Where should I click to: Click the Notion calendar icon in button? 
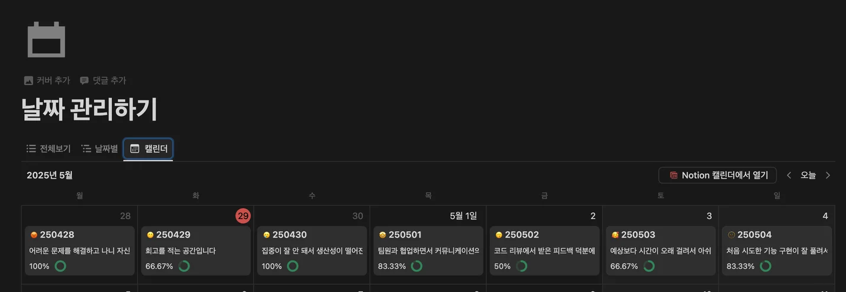(674, 175)
